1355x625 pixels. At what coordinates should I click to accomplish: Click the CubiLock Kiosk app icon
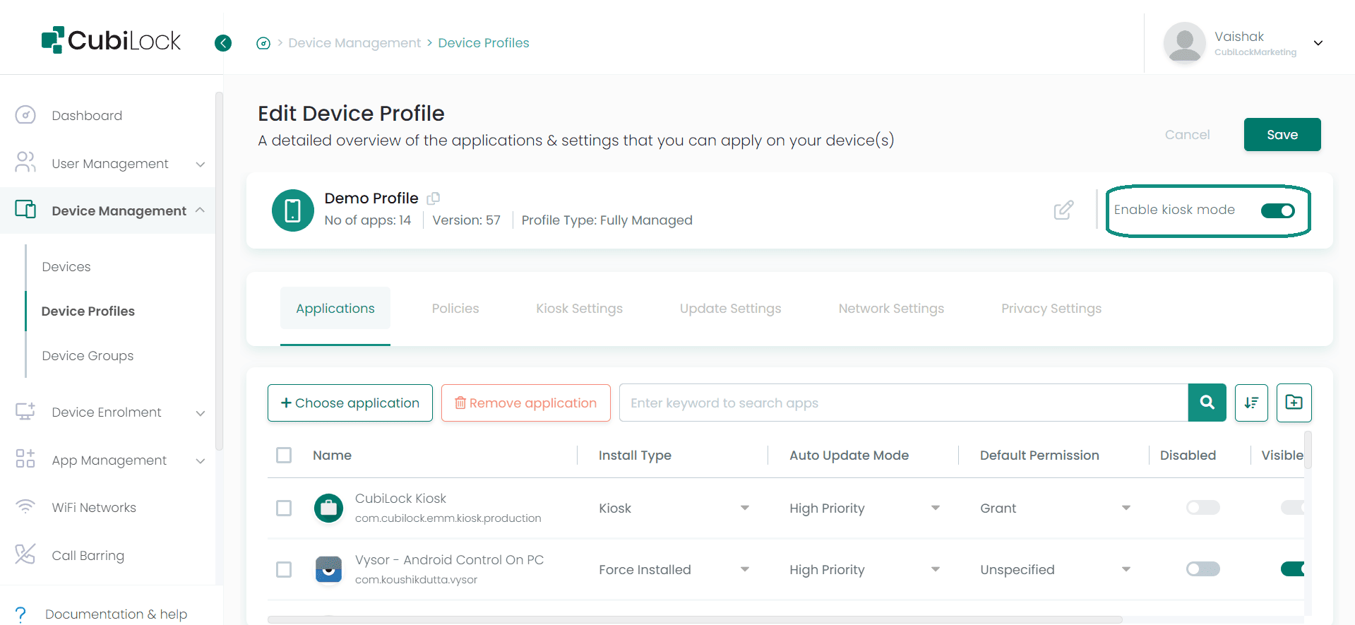click(x=328, y=508)
